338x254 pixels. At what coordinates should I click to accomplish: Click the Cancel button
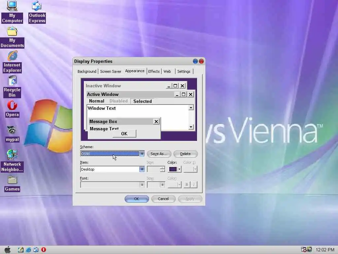pyautogui.click(x=163, y=199)
